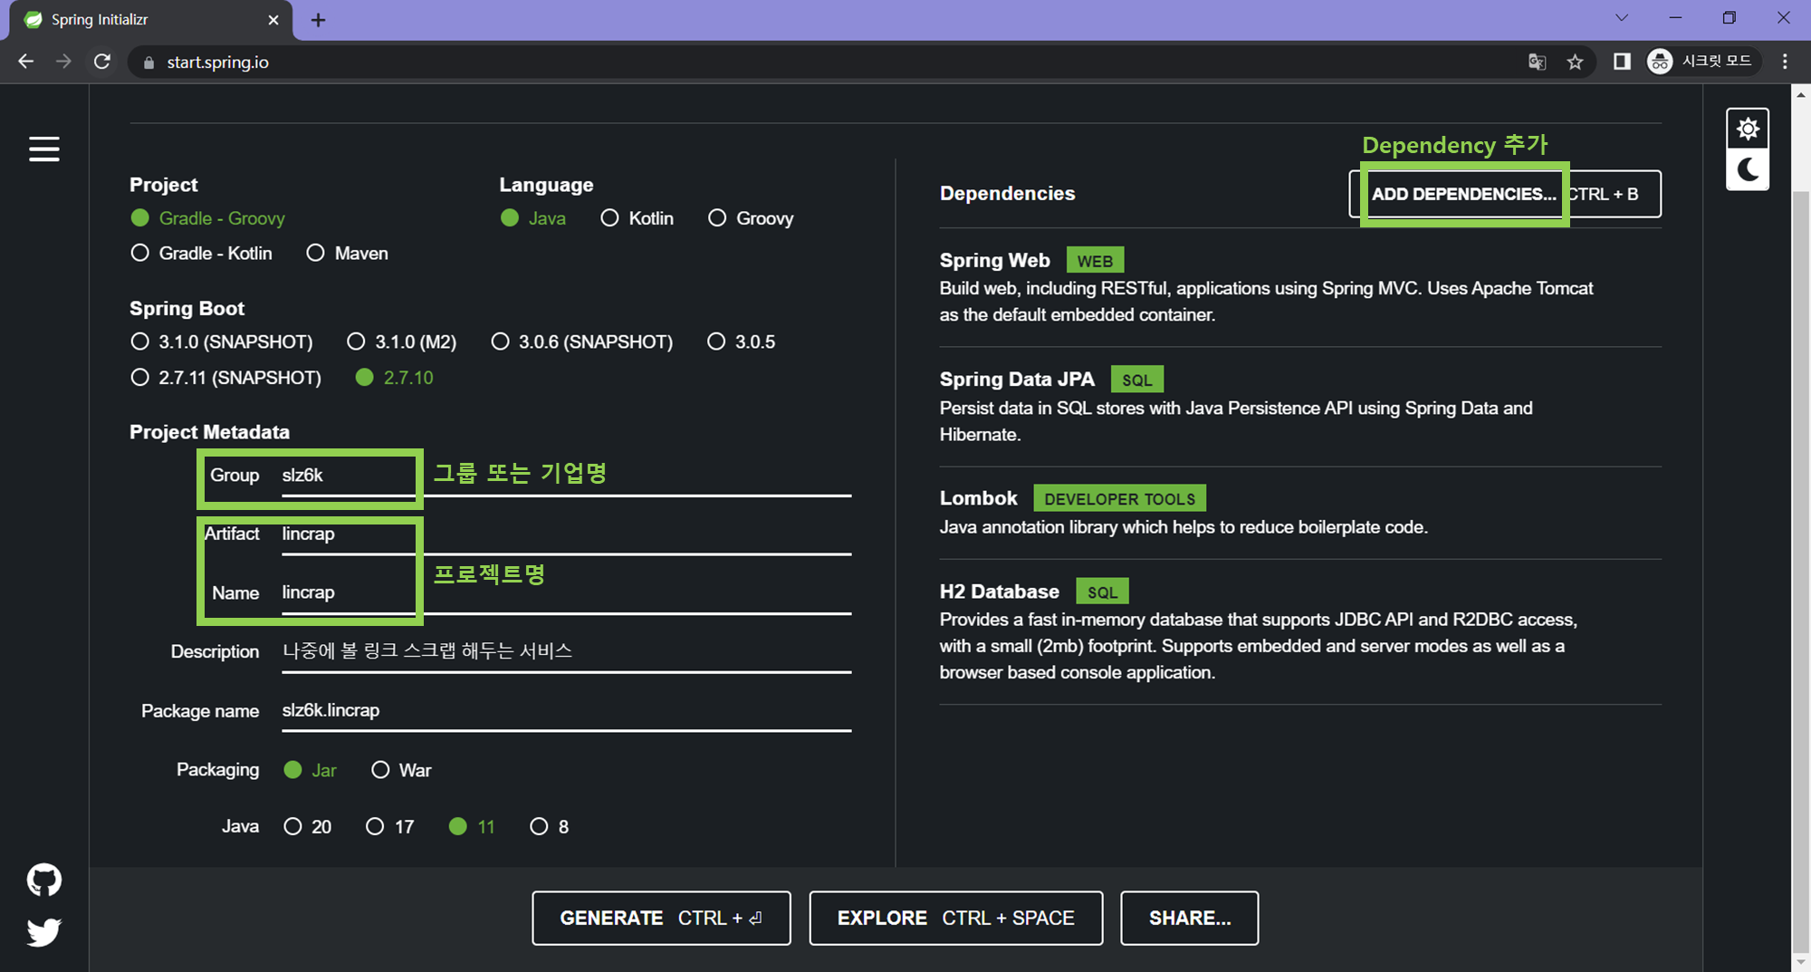1811x972 pixels.
Task: Switch to dark theme with moon icon
Action: [1748, 169]
